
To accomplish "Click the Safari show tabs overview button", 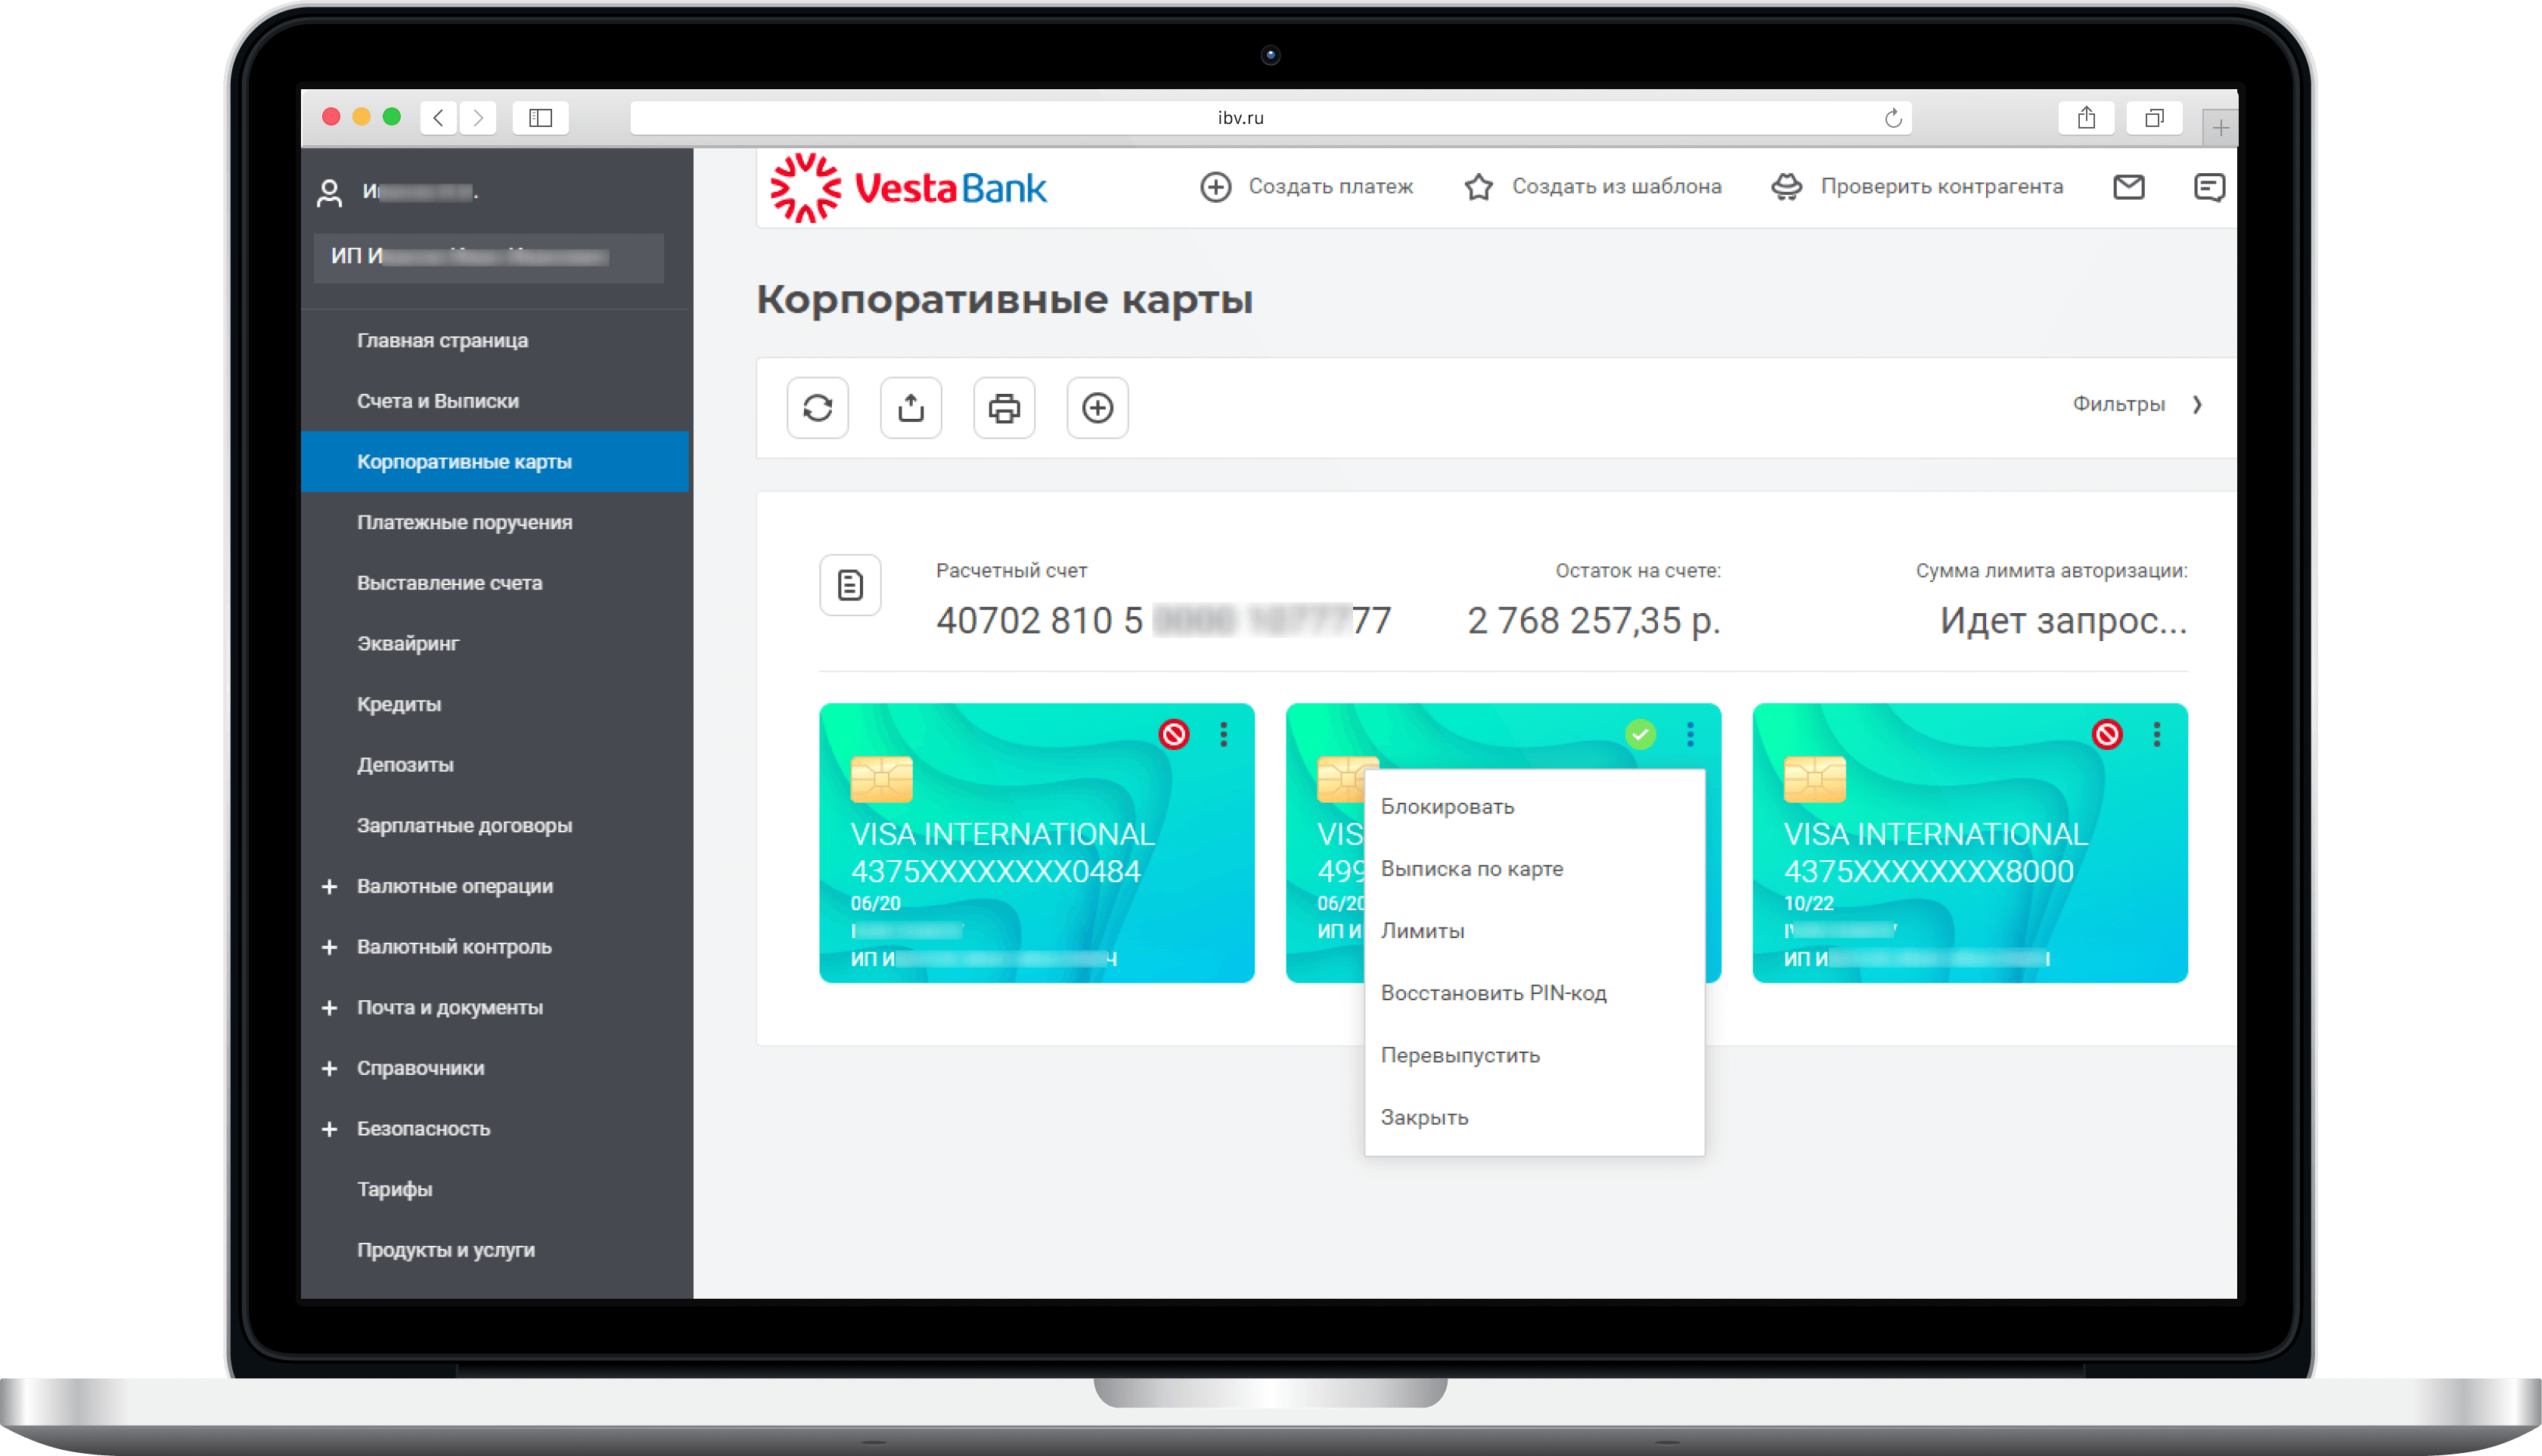I will [x=2154, y=118].
